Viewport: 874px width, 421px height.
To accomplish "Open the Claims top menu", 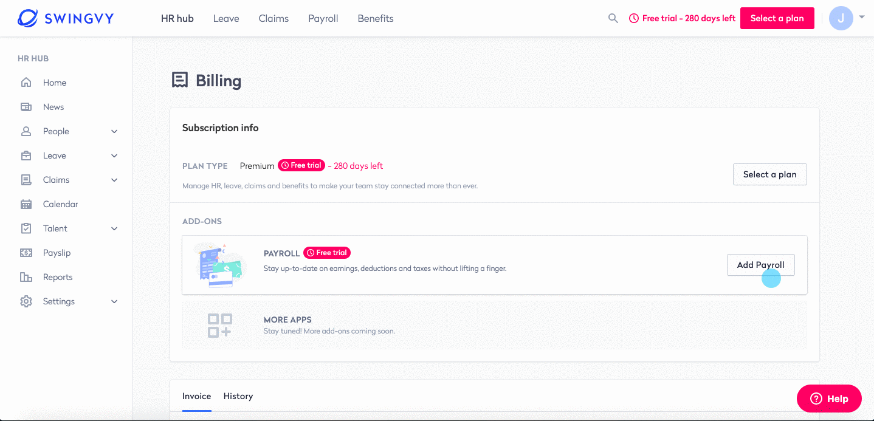I will 274,18.
